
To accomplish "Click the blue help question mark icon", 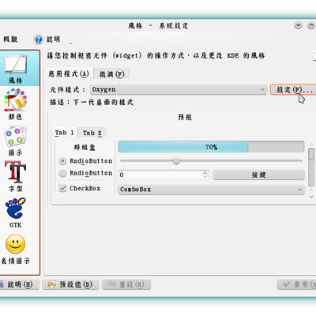I will (38, 39).
